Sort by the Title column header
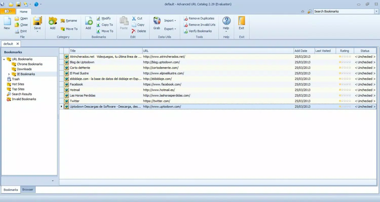This screenshot has height=202, width=380. pyautogui.click(x=106, y=51)
